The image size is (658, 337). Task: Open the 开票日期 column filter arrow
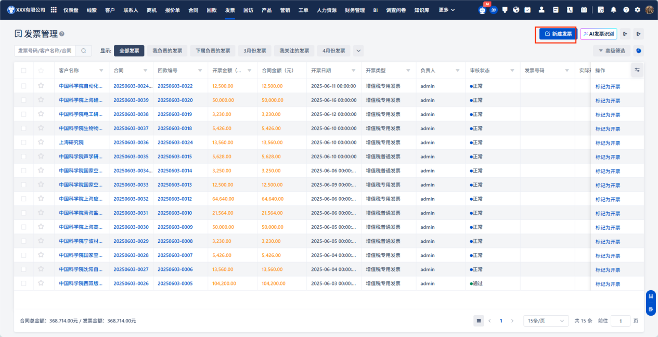coord(354,70)
